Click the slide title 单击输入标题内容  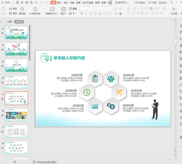(69, 58)
